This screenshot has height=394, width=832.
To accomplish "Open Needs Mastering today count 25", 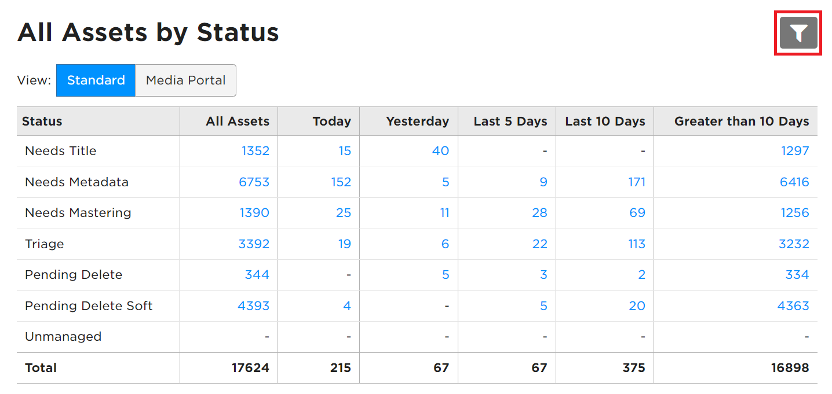I will coord(344,213).
